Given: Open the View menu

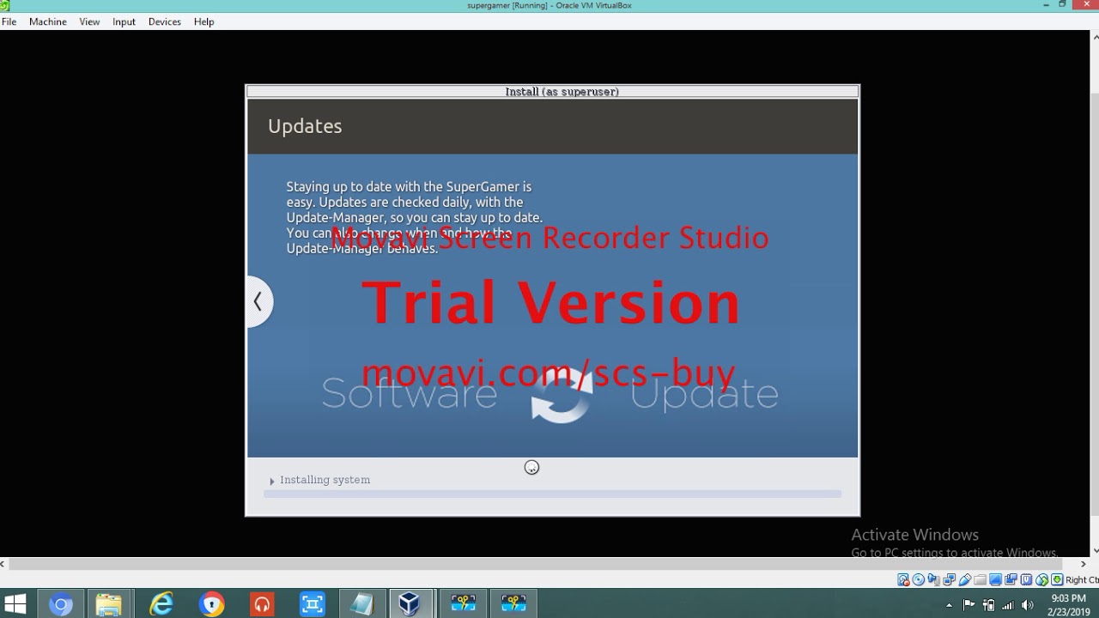Looking at the screenshot, I should coord(89,21).
